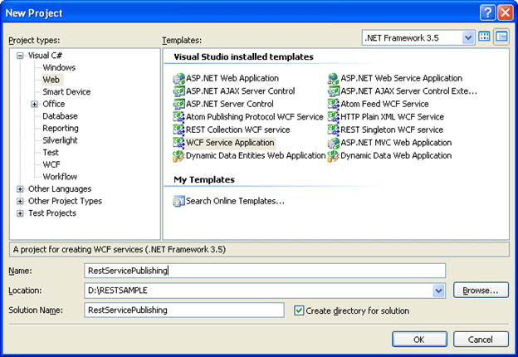Switch templates to small icons view
Viewport: 518px width, 357px height.
point(501,37)
